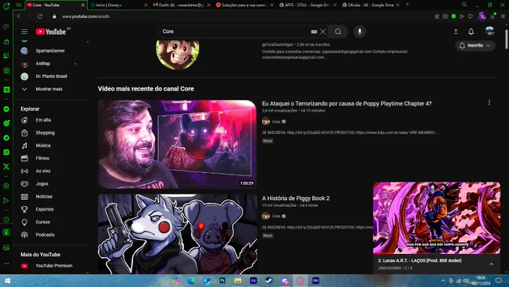
Task: Open X (Twitter) in browser sidebar
Action: point(6,166)
